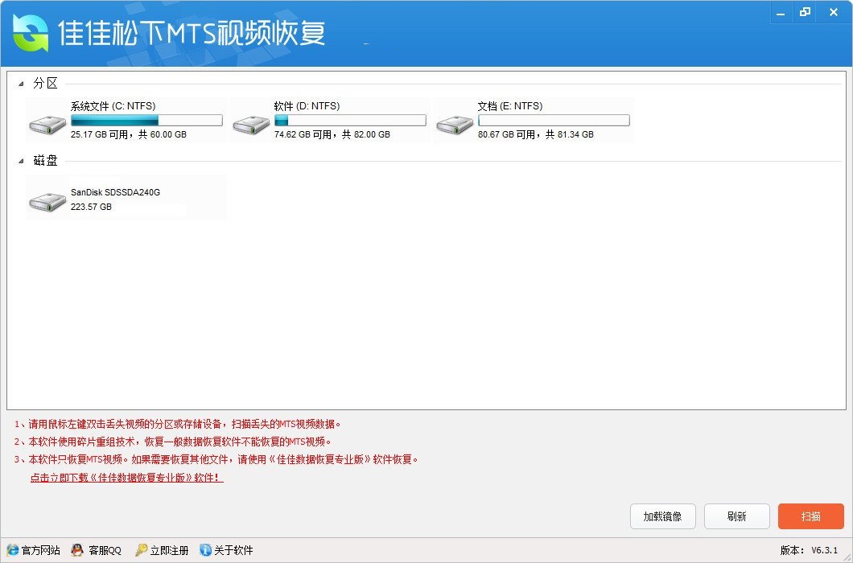The image size is (853, 563).
Task: Click the 磁盘 section heading
Action: (x=45, y=161)
